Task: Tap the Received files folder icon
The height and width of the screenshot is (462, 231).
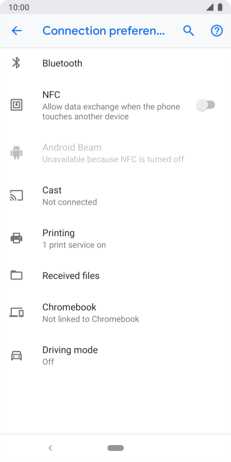Action: click(16, 275)
